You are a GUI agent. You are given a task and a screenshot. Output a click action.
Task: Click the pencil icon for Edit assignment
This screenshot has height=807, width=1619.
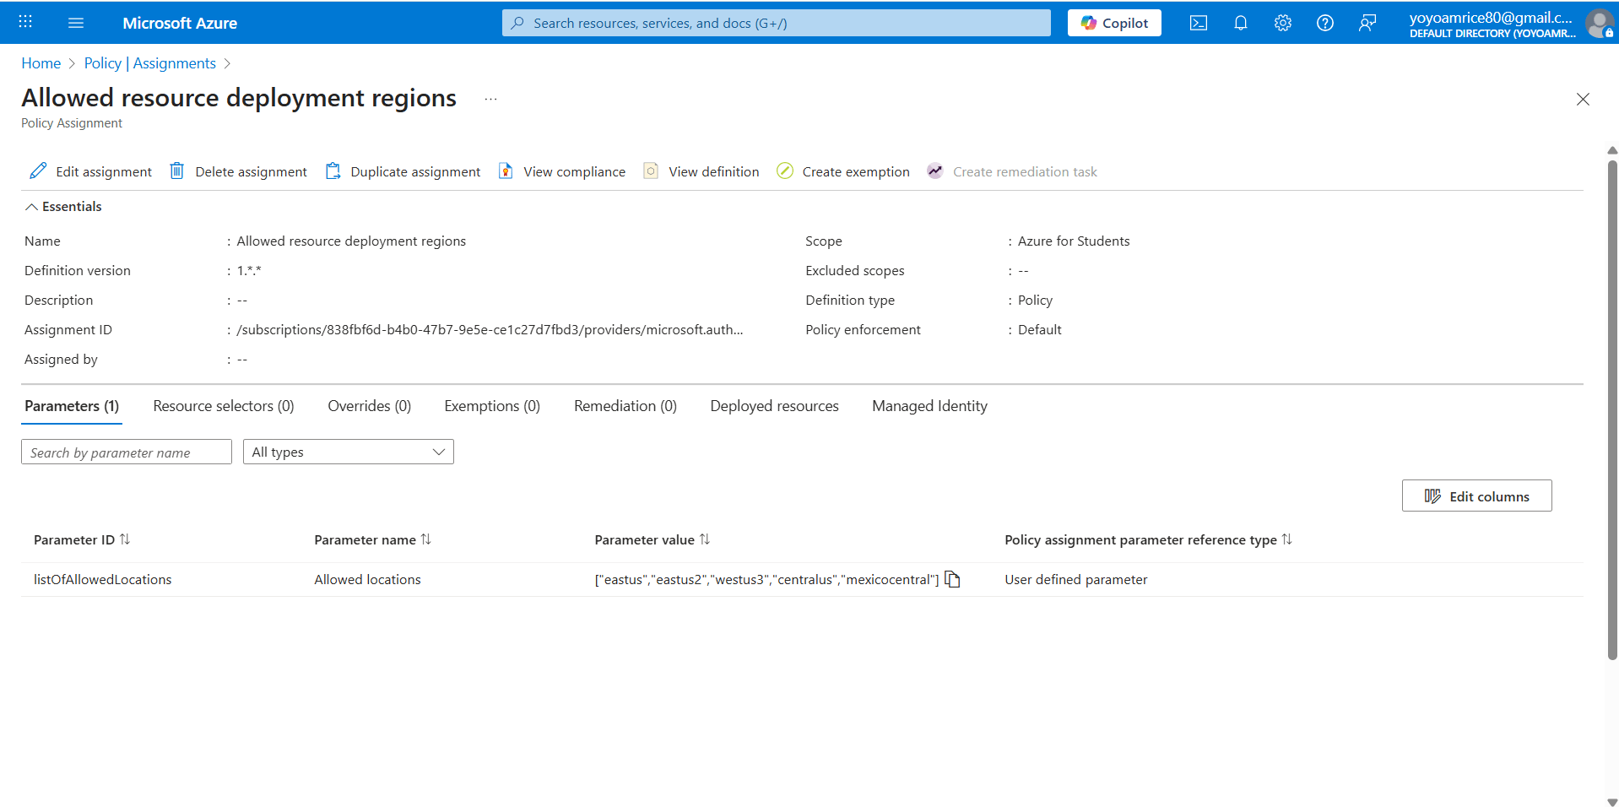[38, 171]
